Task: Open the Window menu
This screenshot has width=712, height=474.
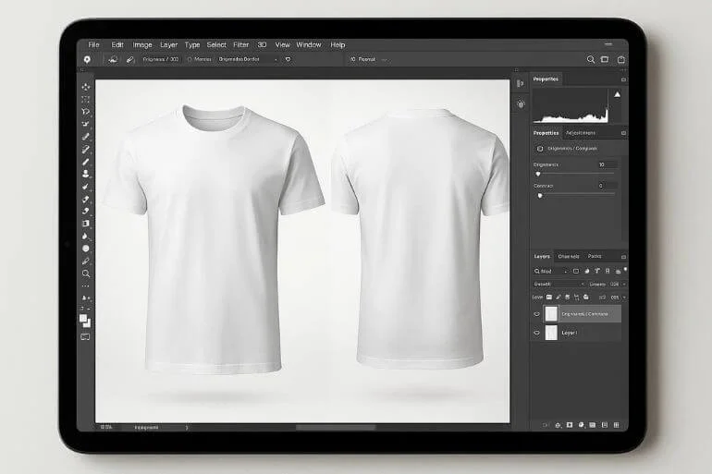Action: (x=308, y=44)
